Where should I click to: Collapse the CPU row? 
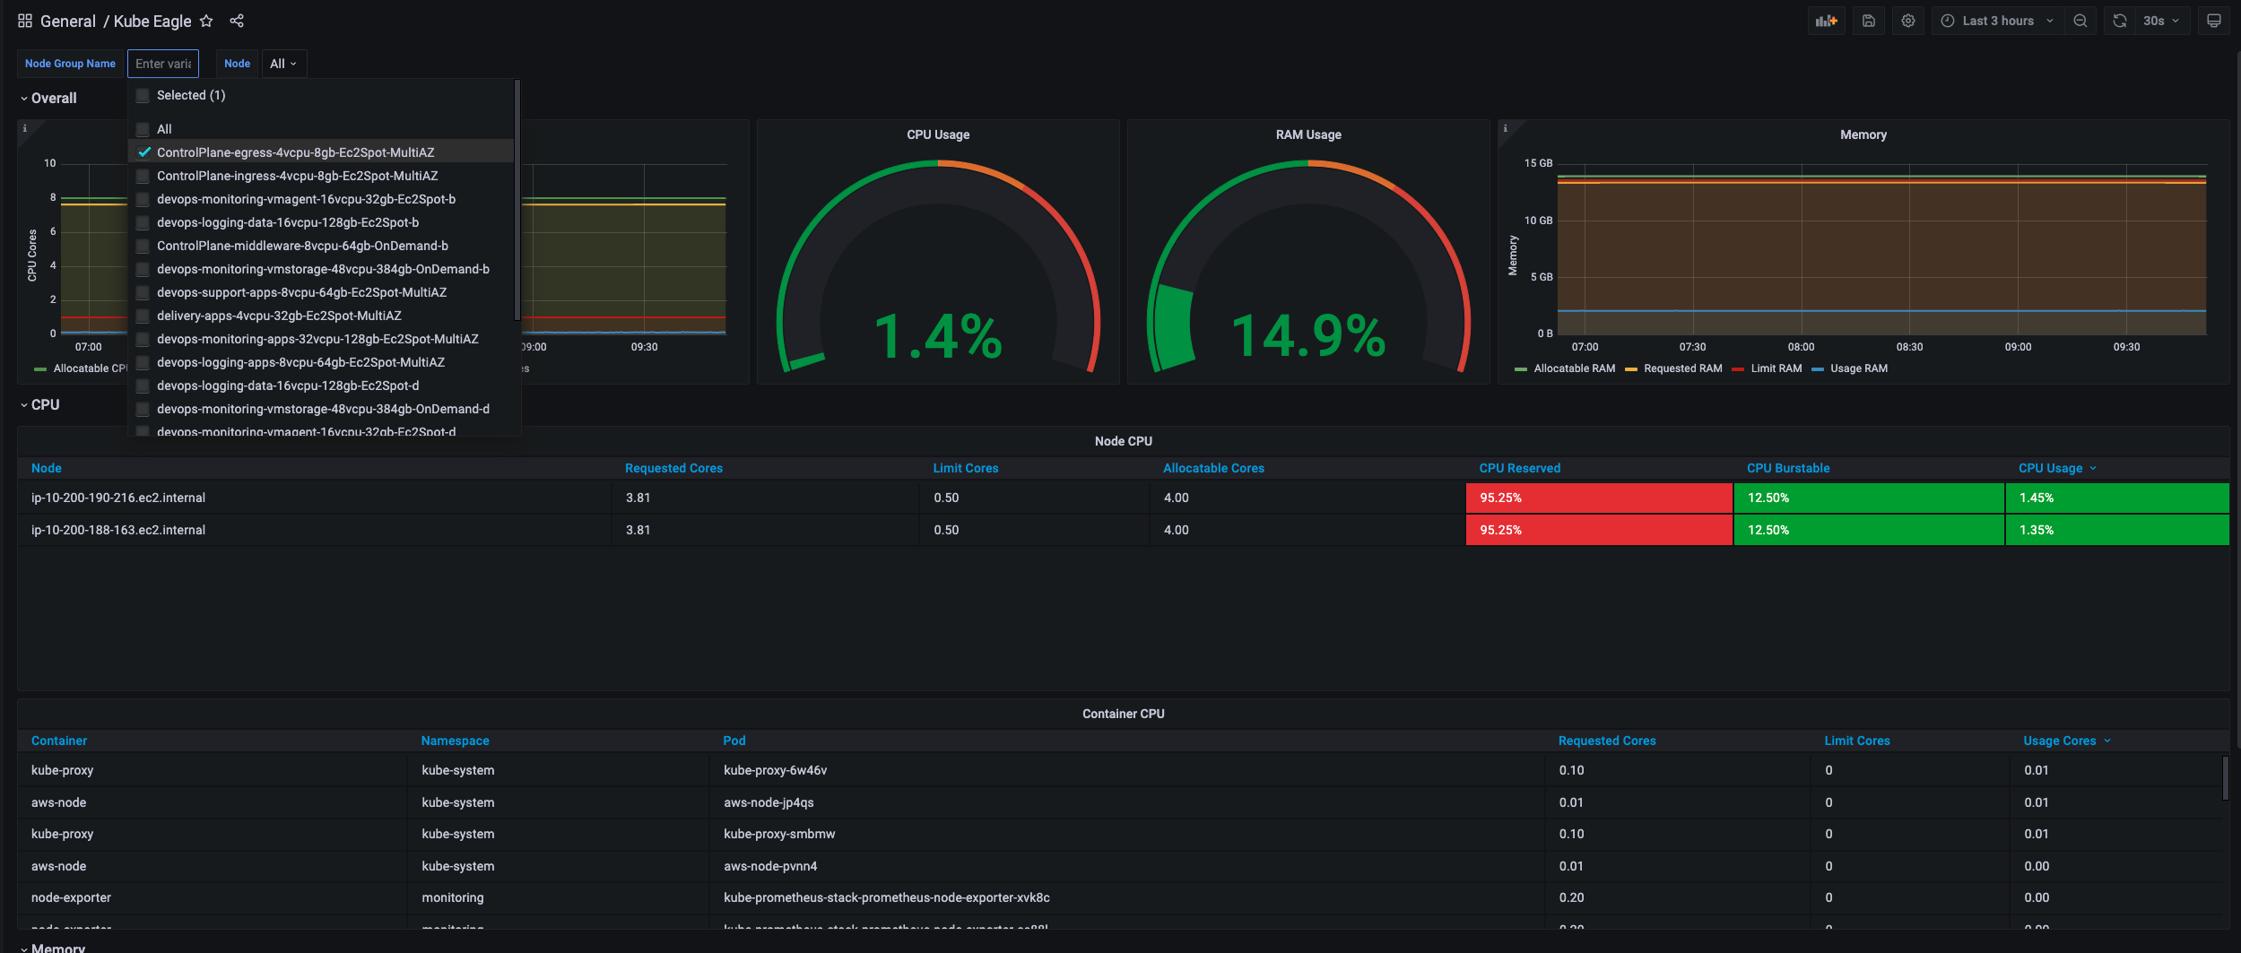tap(40, 405)
